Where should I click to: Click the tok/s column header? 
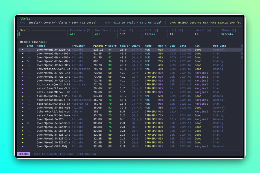[125, 46]
